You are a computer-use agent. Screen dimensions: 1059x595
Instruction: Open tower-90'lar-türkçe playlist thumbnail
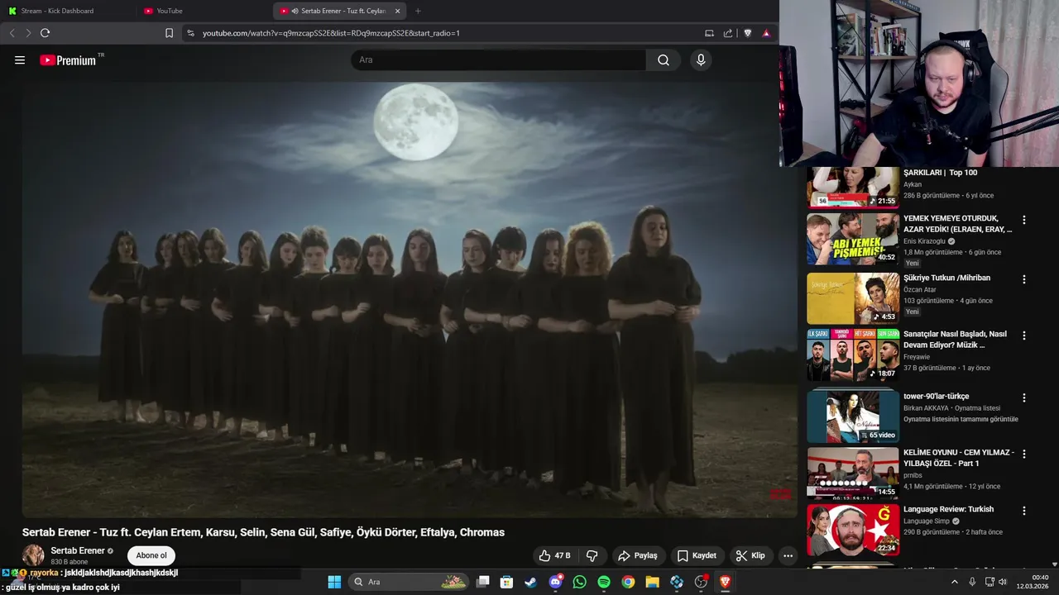point(853,416)
